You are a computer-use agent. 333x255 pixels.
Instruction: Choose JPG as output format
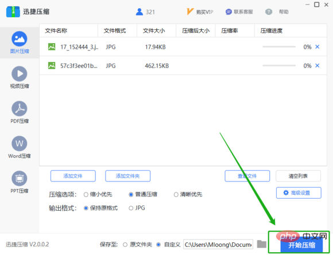click(x=131, y=208)
